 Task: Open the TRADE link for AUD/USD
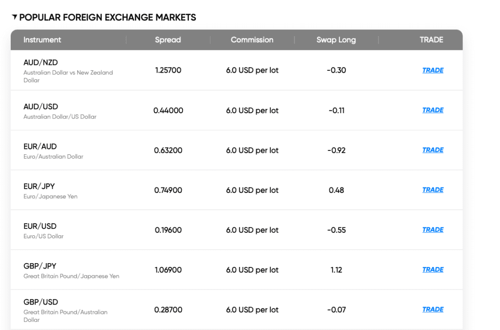point(433,110)
